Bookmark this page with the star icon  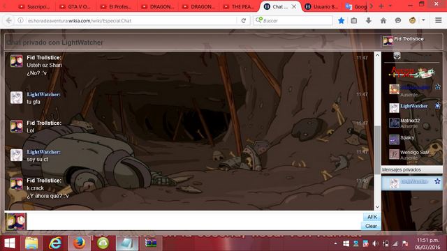coord(341,20)
